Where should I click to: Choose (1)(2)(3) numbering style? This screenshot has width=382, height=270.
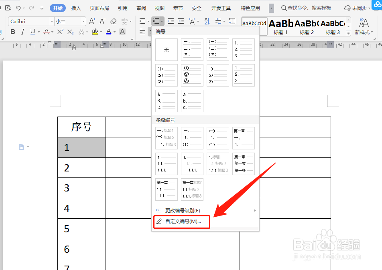point(167,75)
